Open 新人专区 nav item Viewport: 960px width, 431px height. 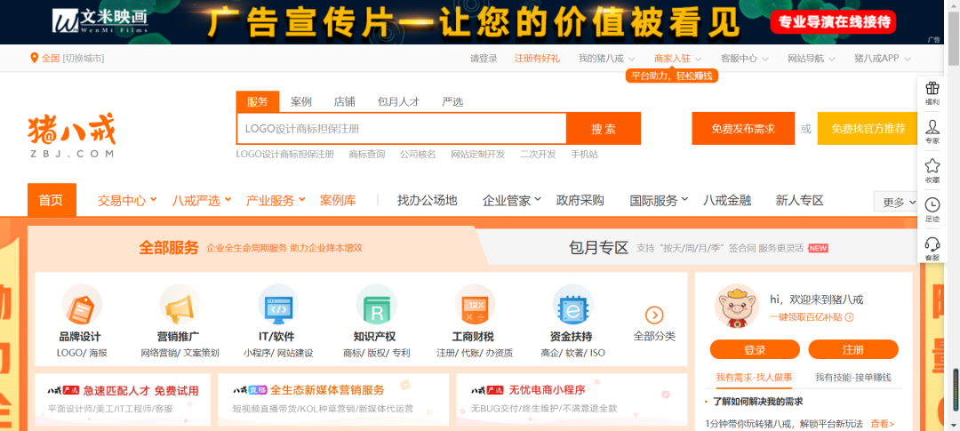(800, 200)
